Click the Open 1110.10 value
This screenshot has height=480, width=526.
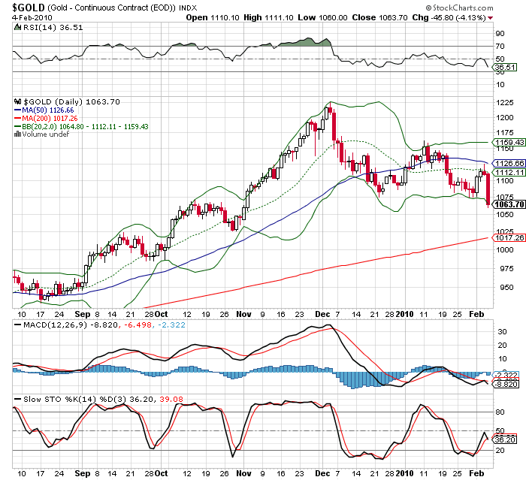tap(213, 18)
